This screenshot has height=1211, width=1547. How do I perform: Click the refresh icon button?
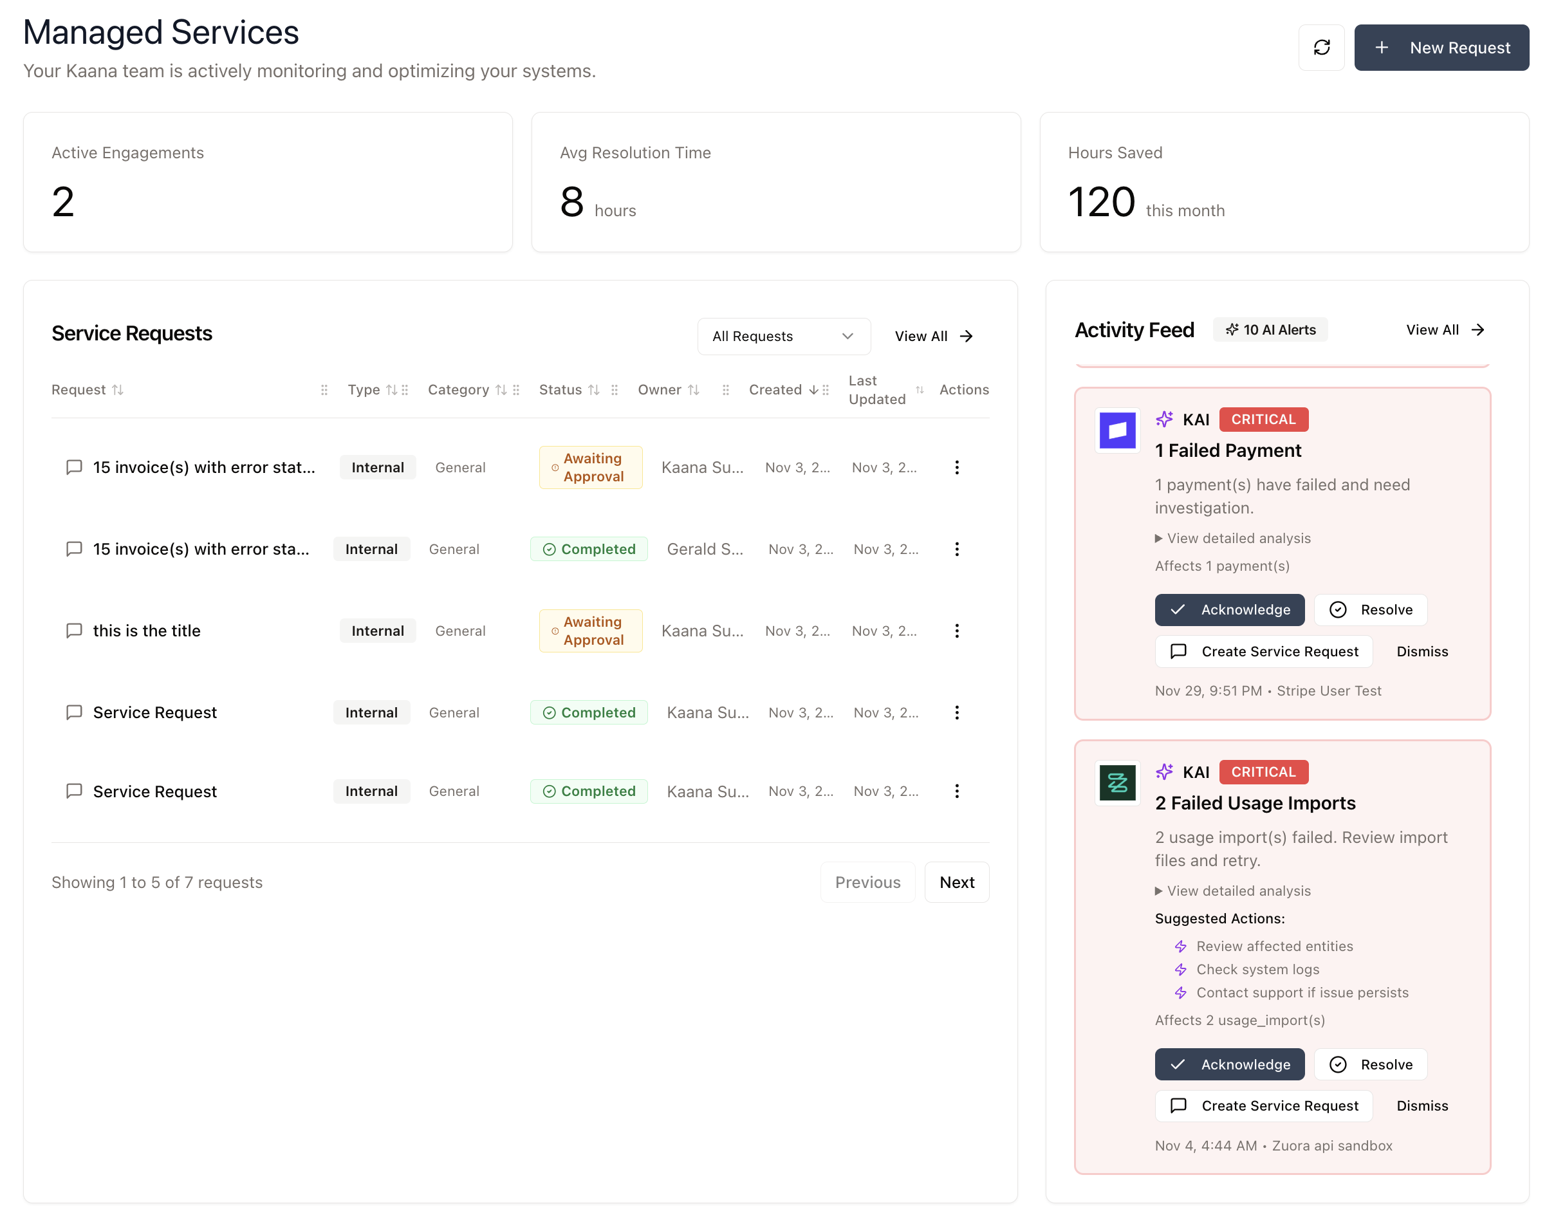[x=1321, y=48]
